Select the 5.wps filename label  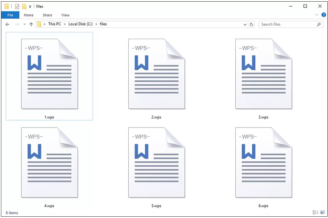coord(156,206)
